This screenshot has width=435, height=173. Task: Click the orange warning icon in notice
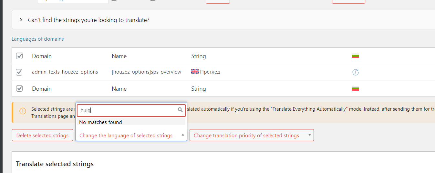(x=23, y=111)
